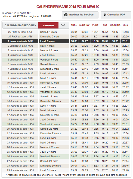Select the Dimanche 16 mars row

pyautogui.click(x=66, y=101)
